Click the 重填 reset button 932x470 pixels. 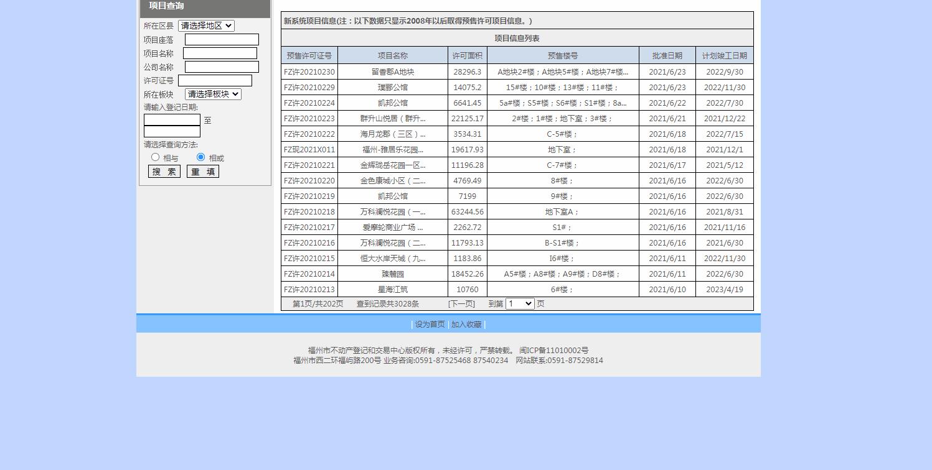202,171
